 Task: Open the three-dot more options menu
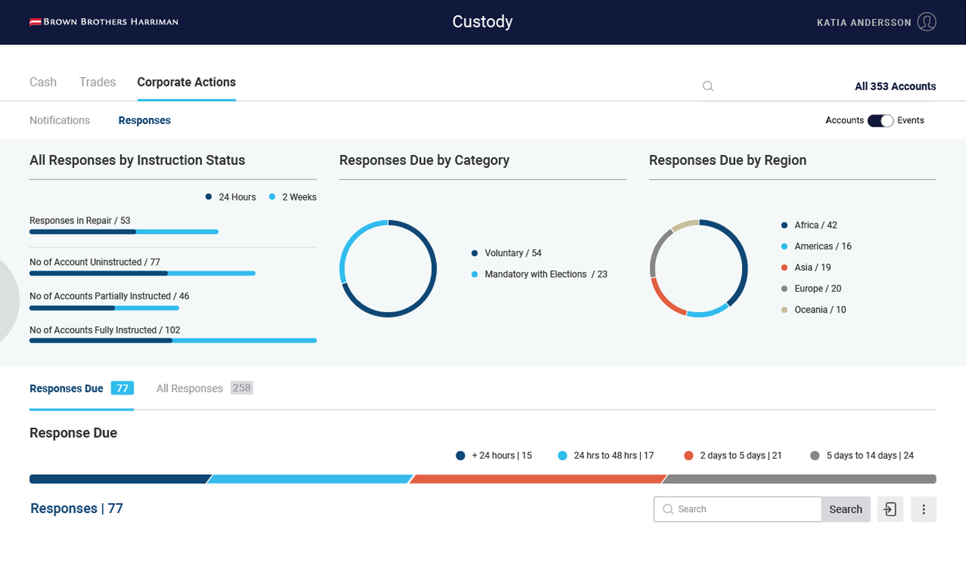(924, 509)
